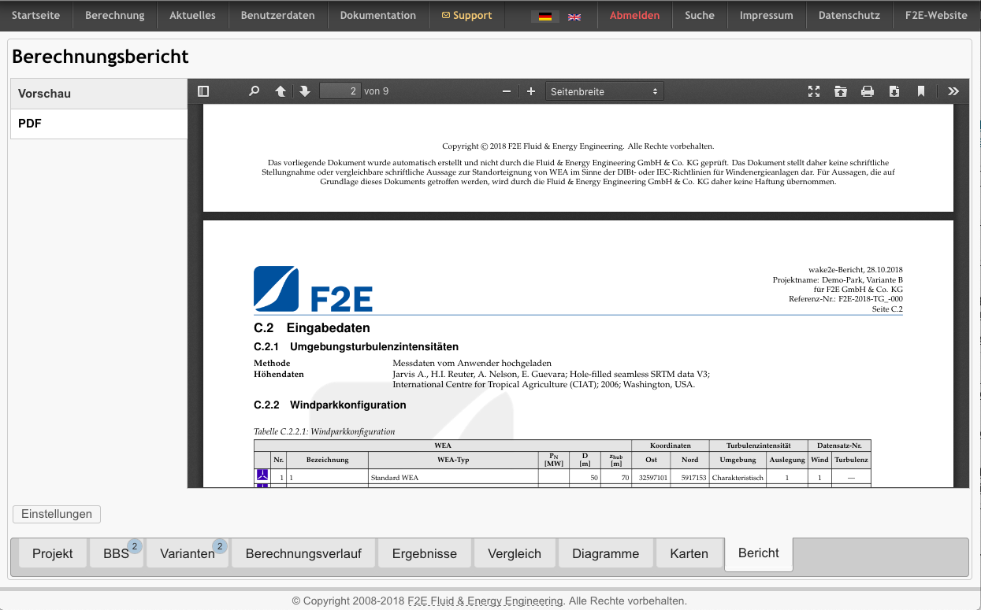
Task: Open the PDF find search icon
Action: pos(254,91)
